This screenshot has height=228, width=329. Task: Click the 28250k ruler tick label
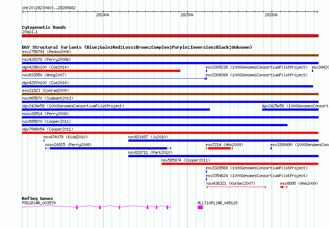point(187,15)
